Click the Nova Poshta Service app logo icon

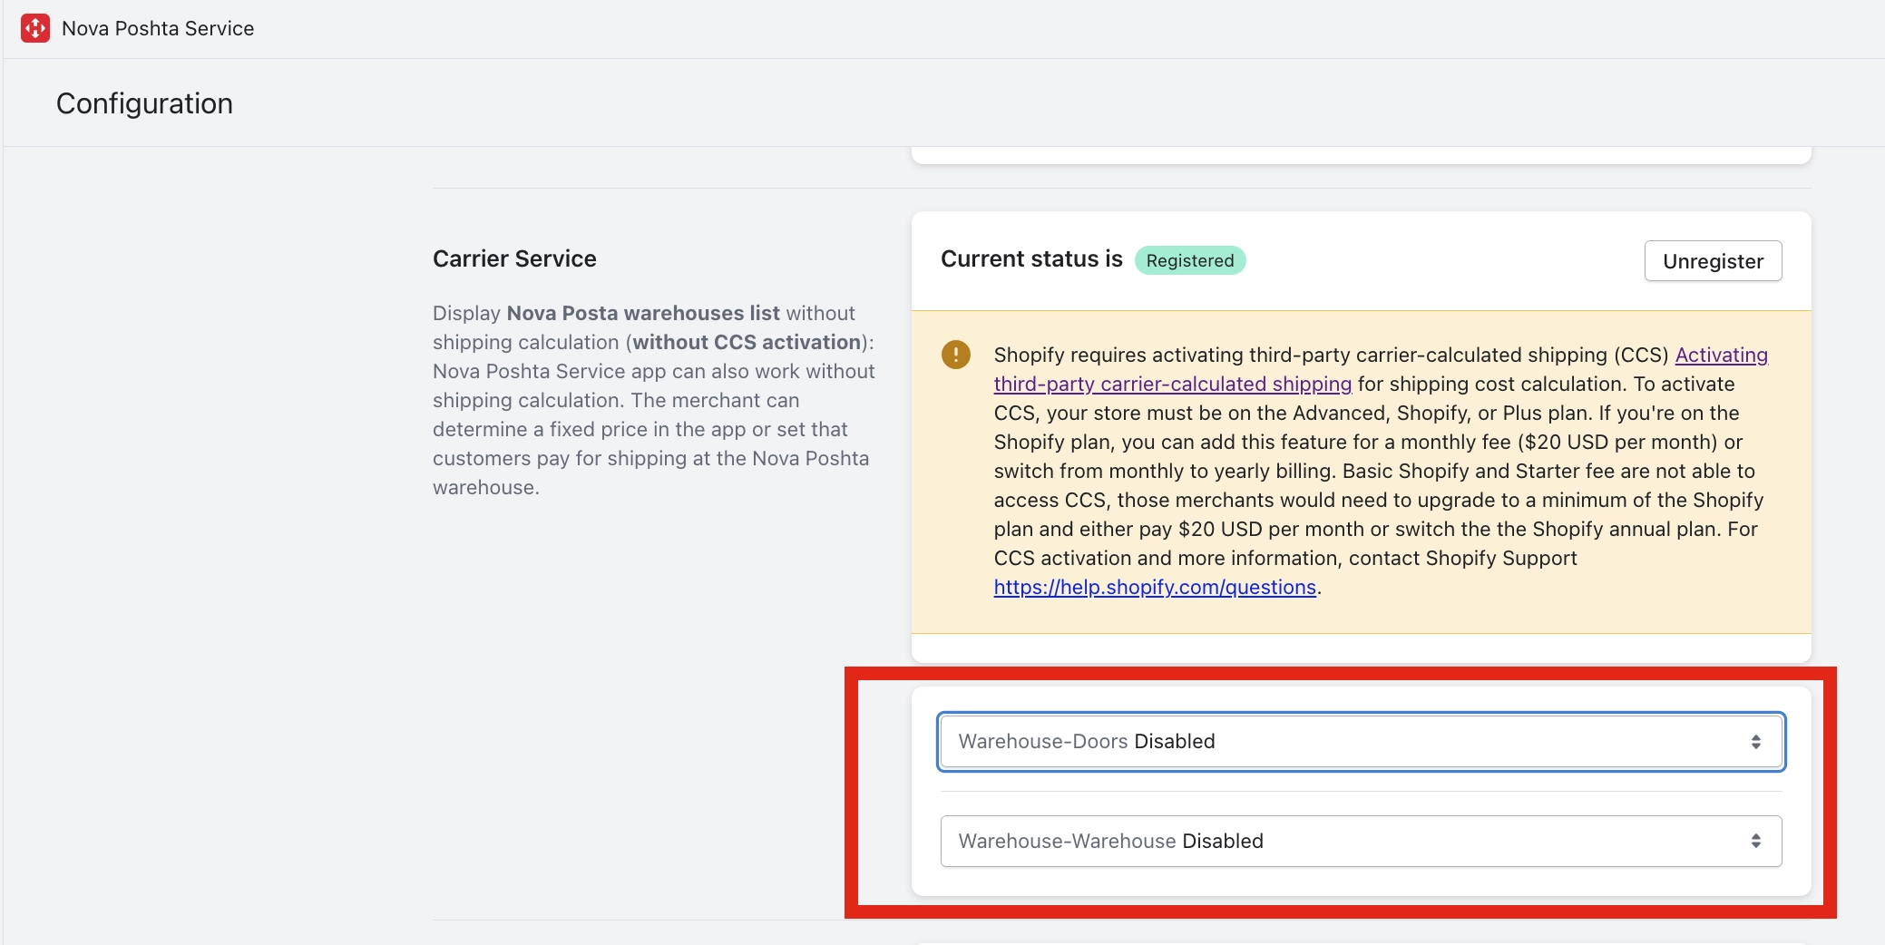(x=35, y=28)
